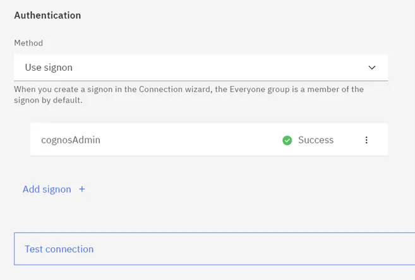Viewport: 415px width, 280px height.
Task: Click the cognosAdmin name text
Action: click(x=71, y=140)
